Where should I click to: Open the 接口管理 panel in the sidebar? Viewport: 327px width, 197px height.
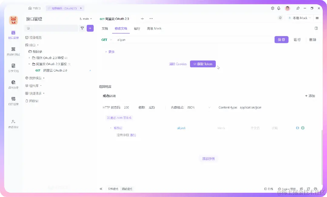coord(13,34)
